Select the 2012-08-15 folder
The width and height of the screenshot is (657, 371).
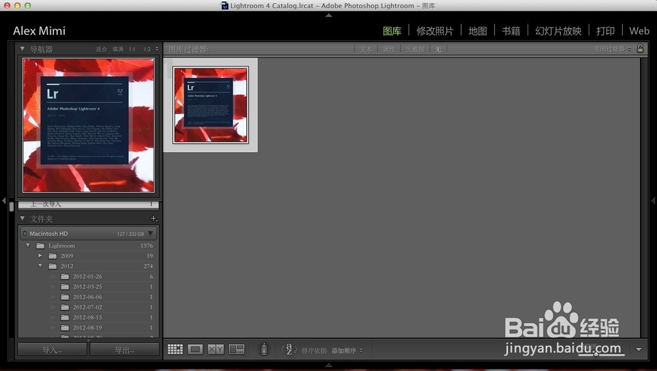(x=87, y=317)
